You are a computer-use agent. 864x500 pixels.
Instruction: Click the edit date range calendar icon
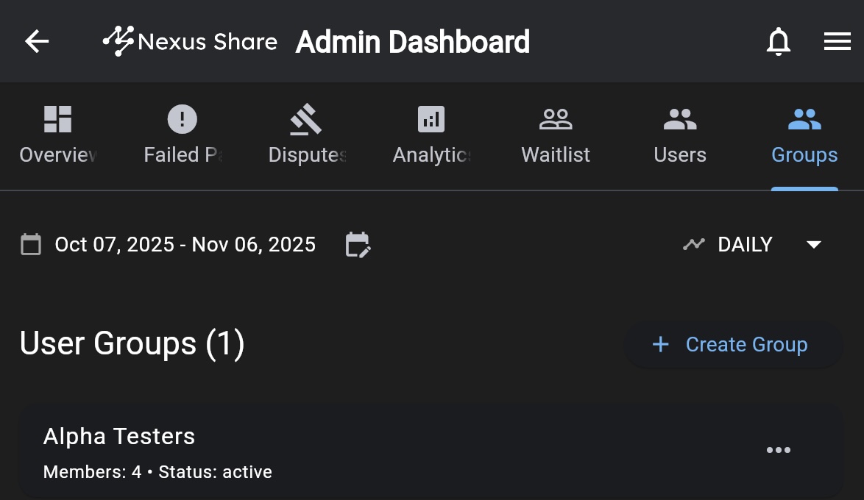[358, 245]
